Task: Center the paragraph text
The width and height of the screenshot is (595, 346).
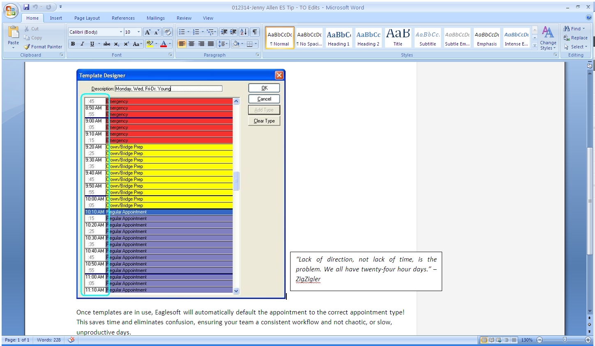Action: click(x=191, y=44)
